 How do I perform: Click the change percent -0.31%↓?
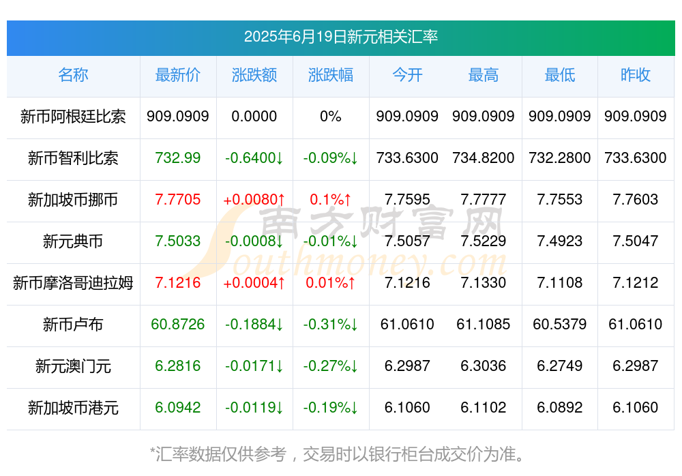coord(331,324)
